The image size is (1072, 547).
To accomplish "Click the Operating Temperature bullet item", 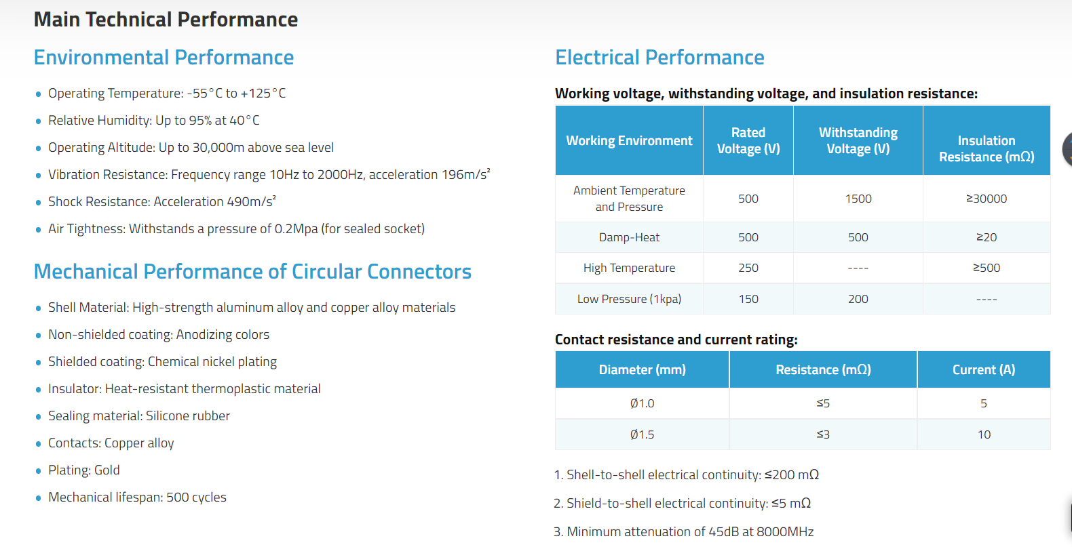I will 167,93.
